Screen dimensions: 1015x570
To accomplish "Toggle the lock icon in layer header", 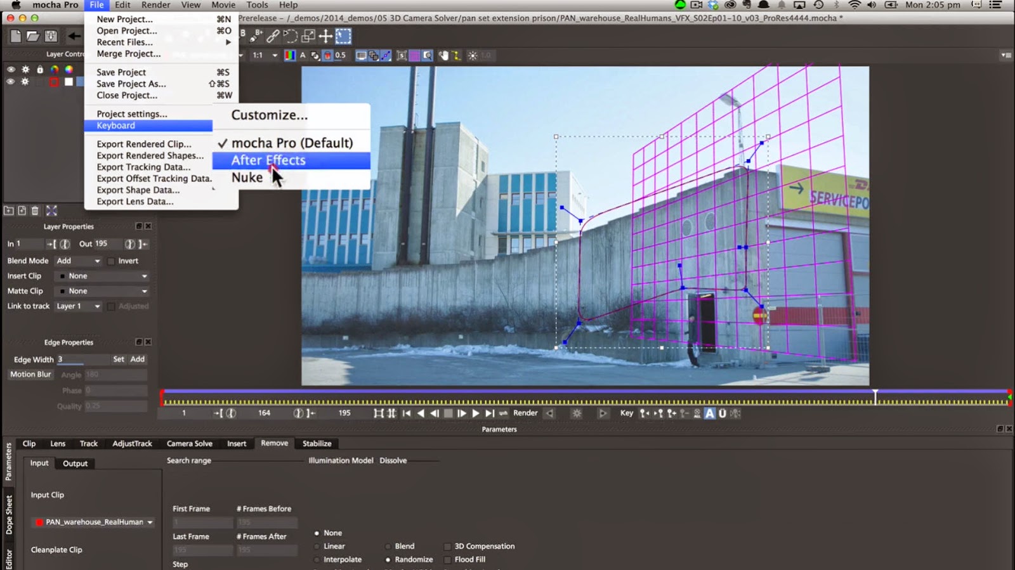I will [x=40, y=70].
